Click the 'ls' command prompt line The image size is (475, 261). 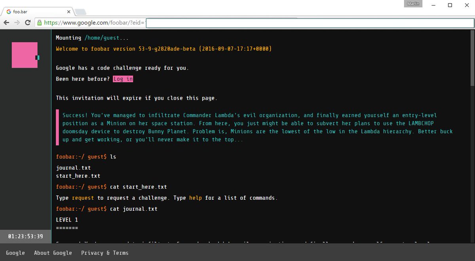click(x=86, y=157)
